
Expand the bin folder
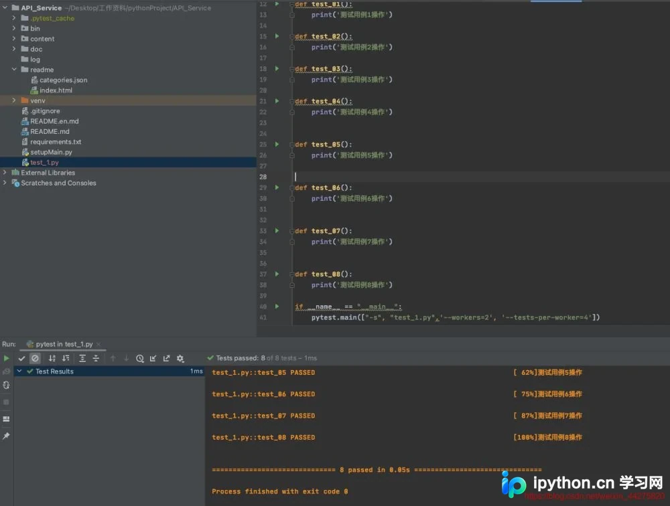14,28
